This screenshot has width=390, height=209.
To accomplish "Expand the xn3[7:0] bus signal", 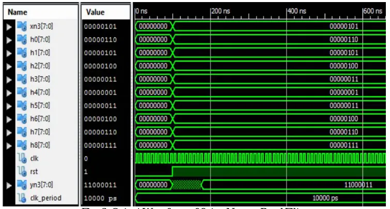I will tap(9, 26).
